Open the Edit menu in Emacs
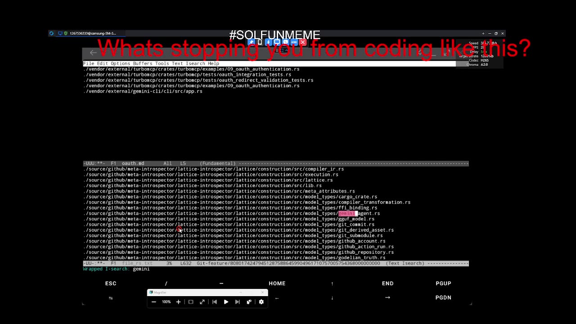Viewport: 576px width, 324px height. tap(103, 63)
